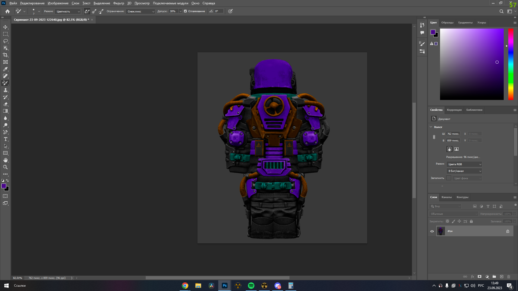Select the Eyedropper tool
This screenshot has width=518, height=291.
5,69
